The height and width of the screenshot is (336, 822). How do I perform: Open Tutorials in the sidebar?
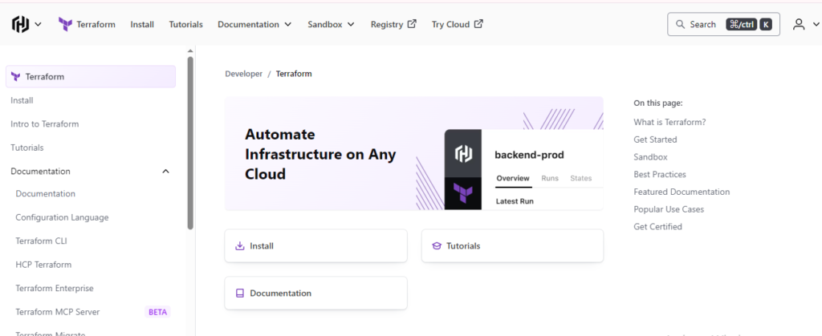pyautogui.click(x=27, y=148)
